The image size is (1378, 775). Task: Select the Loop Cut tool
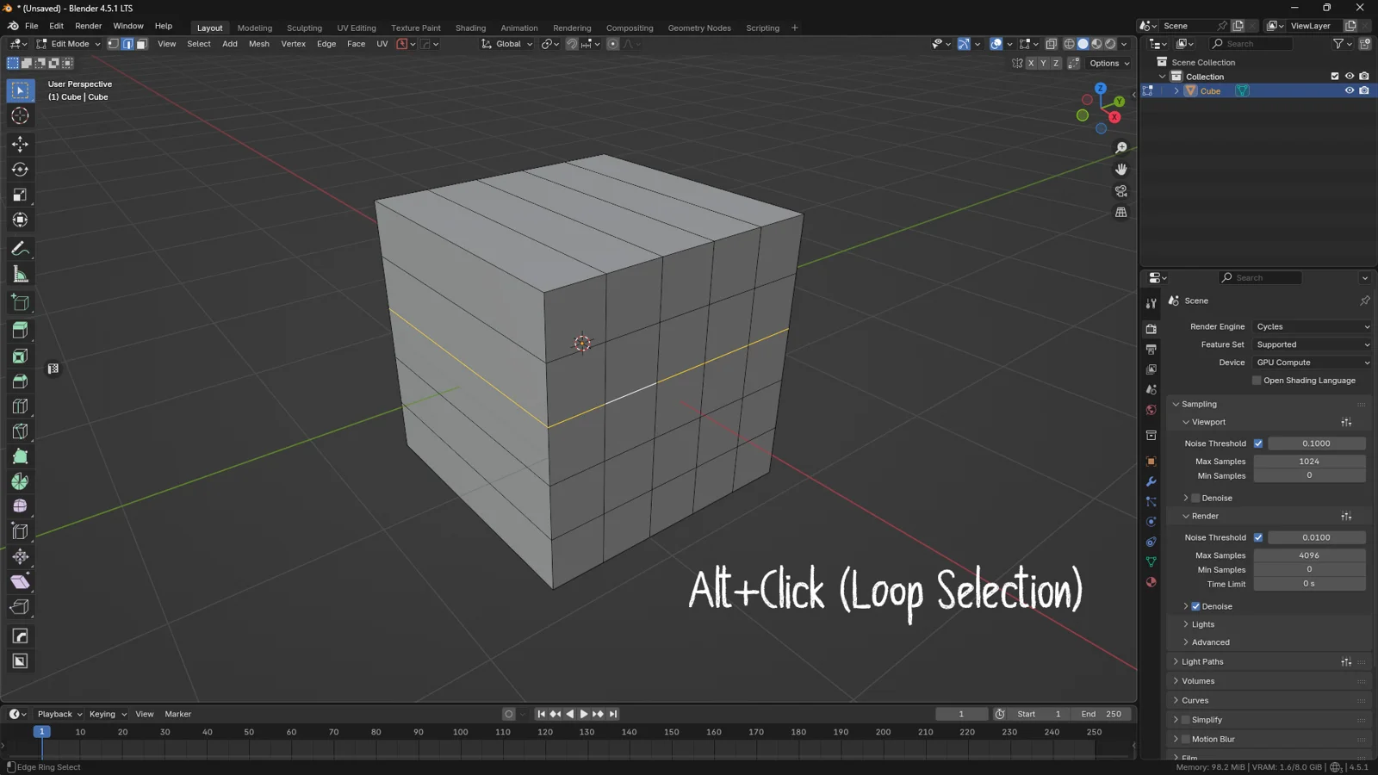(20, 406)
